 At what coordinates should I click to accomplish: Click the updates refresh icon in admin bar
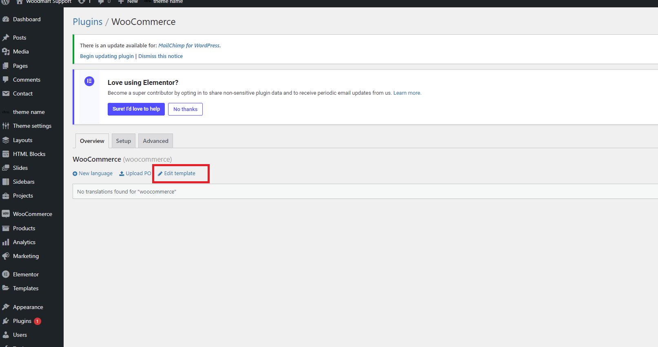[x=82, y=2]
